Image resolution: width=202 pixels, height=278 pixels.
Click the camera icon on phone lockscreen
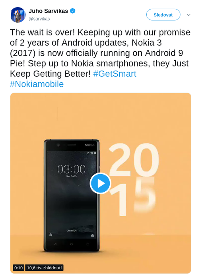coord(93,235)
